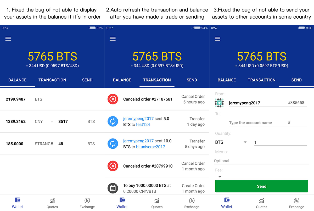Tap Exchange icon in Balance screen's bottom bar

coord(87,201)
